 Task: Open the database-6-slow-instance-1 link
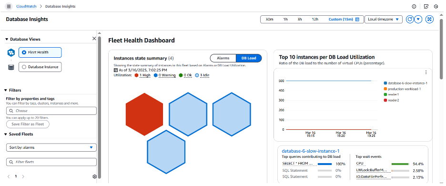[311, 151]
